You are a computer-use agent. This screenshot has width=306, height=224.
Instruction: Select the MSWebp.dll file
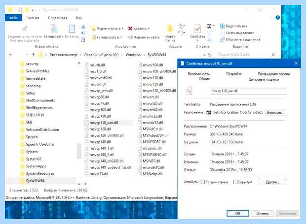pyautogui.click(x=153, y=174)
